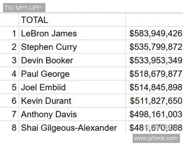
Task: Select the $535,799,872 amount cell
Action: (156, 47)
